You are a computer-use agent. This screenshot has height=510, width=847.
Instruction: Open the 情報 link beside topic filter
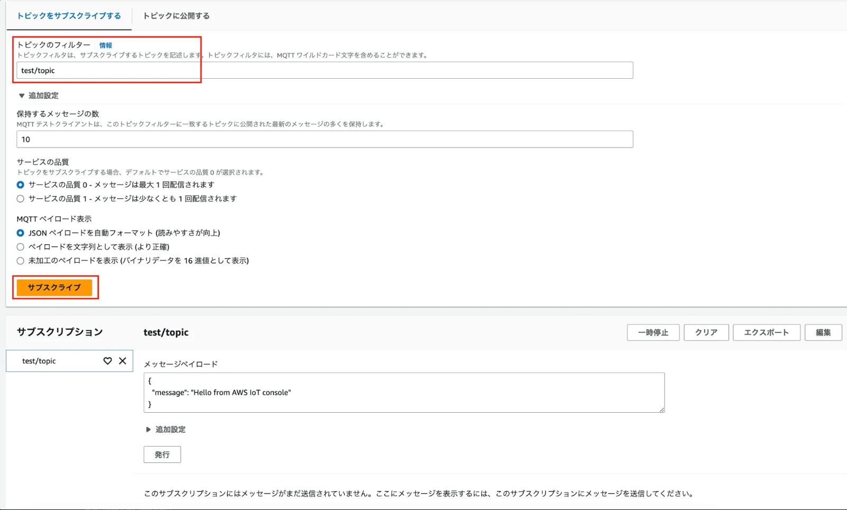(106, 45)
